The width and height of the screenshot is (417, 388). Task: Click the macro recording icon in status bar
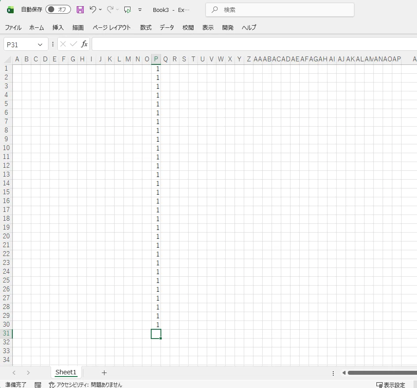point(38,385)
